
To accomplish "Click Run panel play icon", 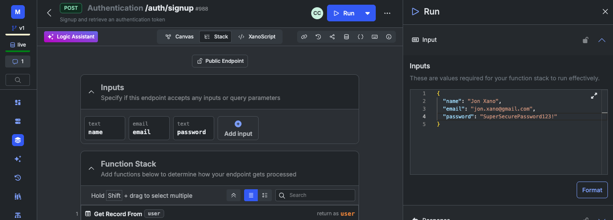I will coord(415,12).
